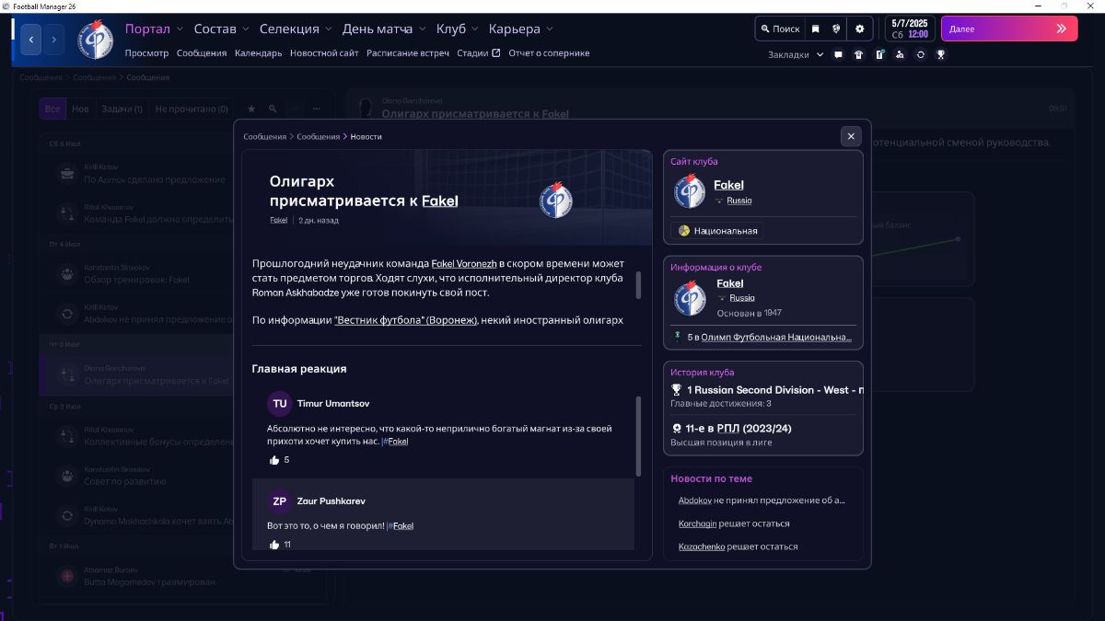Open the Новостной сайт tab

[x=324, y=53]
